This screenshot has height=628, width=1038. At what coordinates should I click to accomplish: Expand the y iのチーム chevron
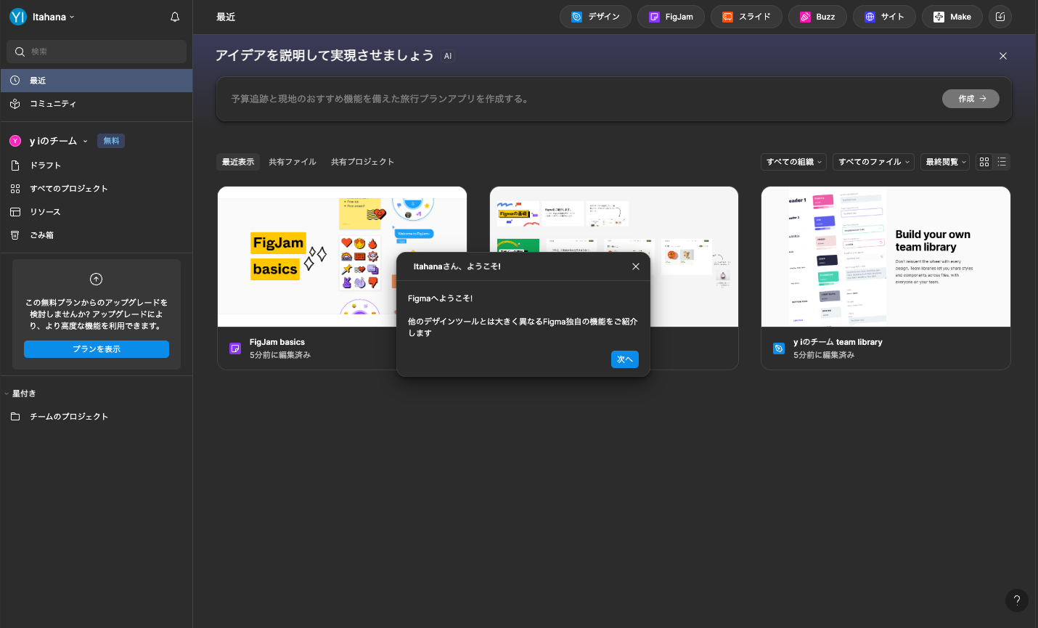(x=85, y=140)
